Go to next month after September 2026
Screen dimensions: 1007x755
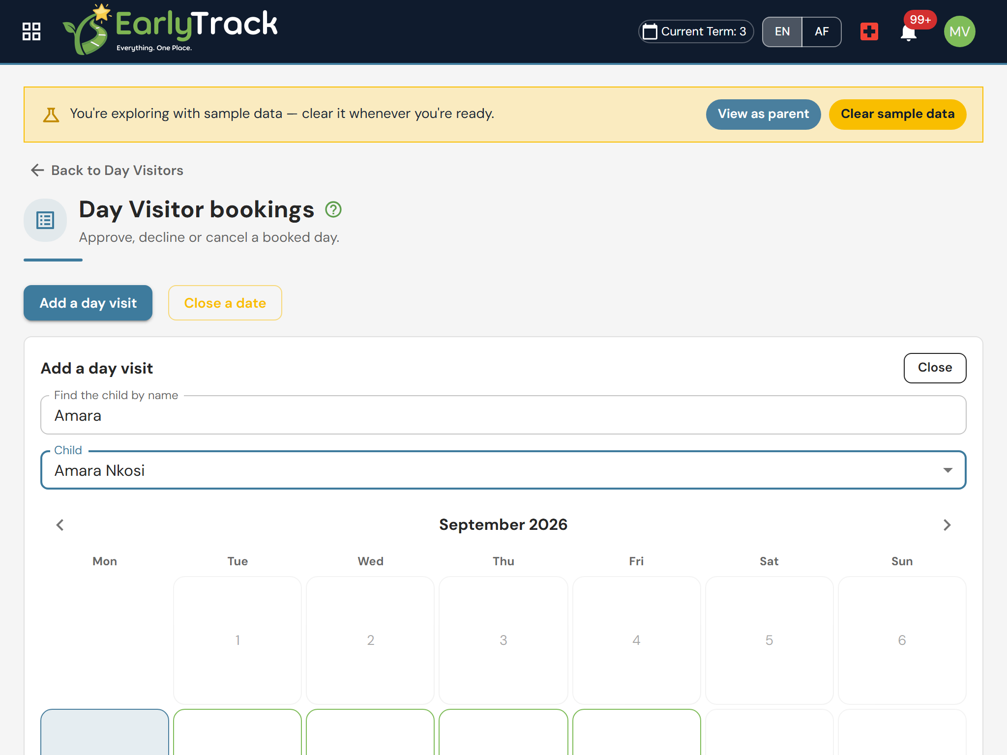947,525
